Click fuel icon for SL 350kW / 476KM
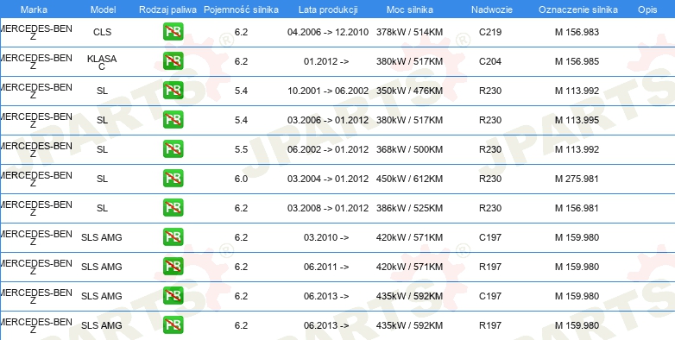The width and height of the screenshot is (675, 340). tap(173, 91)
